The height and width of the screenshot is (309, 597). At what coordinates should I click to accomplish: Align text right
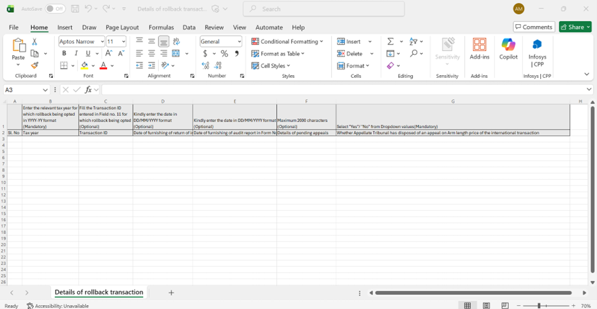pyautogui.click(x=164, y=54)
